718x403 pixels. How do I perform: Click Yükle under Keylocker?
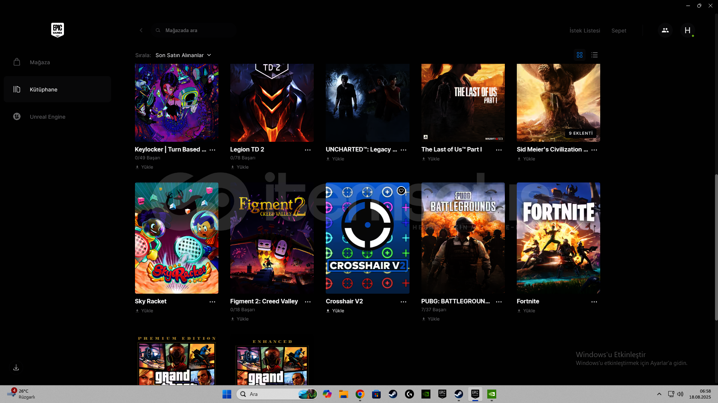click(144, 167)
